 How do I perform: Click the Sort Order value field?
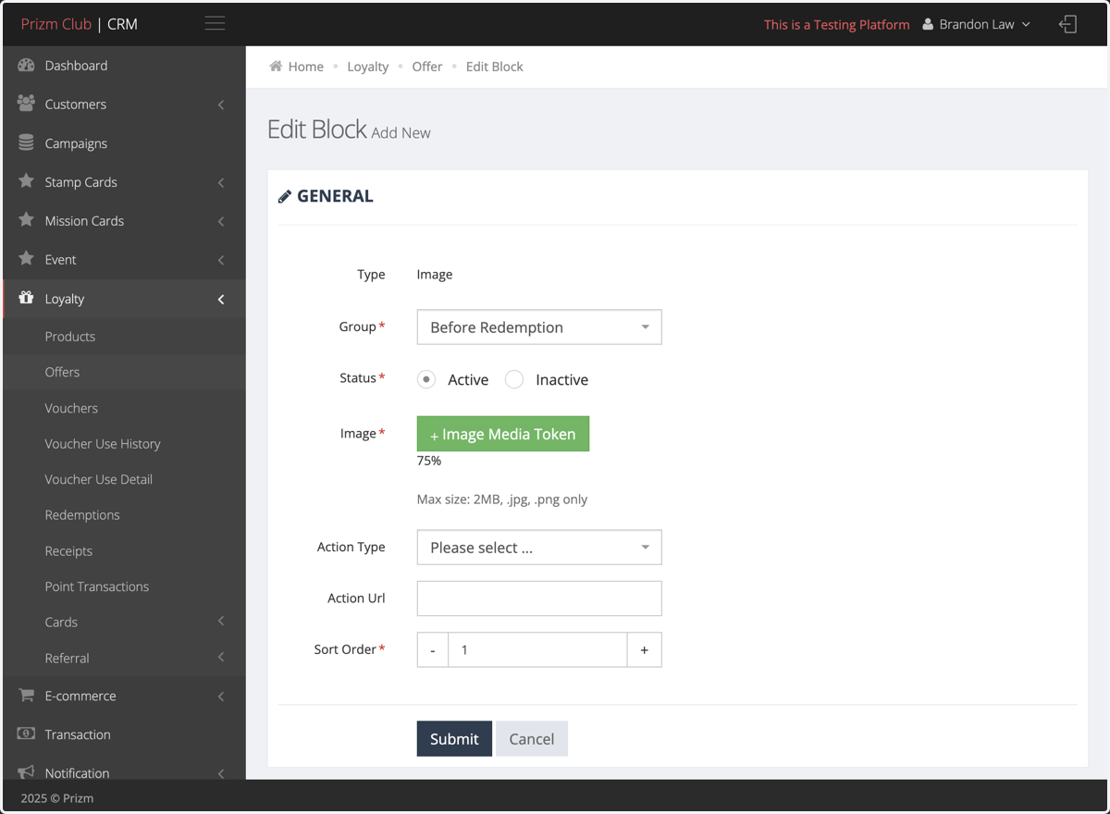tap(537, 649)
